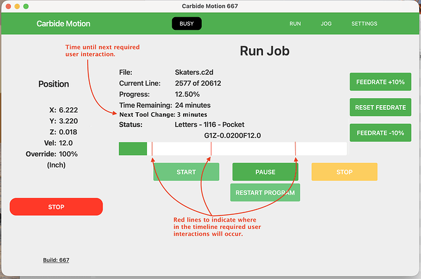Click the Run Job heading
The image size is (421, 279).
point(264,51)
